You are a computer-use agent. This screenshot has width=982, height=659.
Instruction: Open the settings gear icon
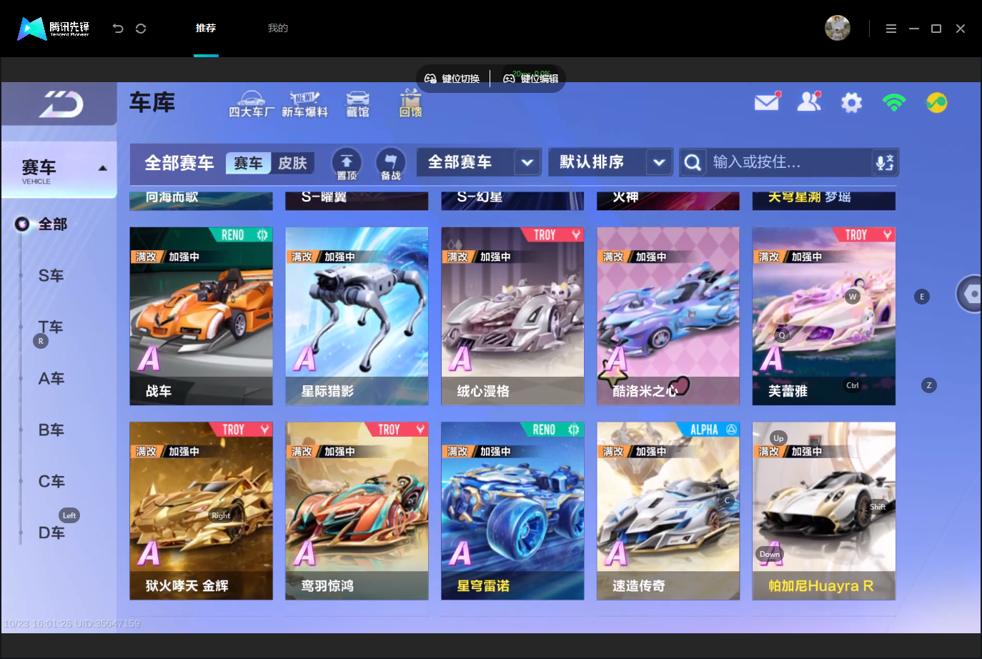click(851, 103)
